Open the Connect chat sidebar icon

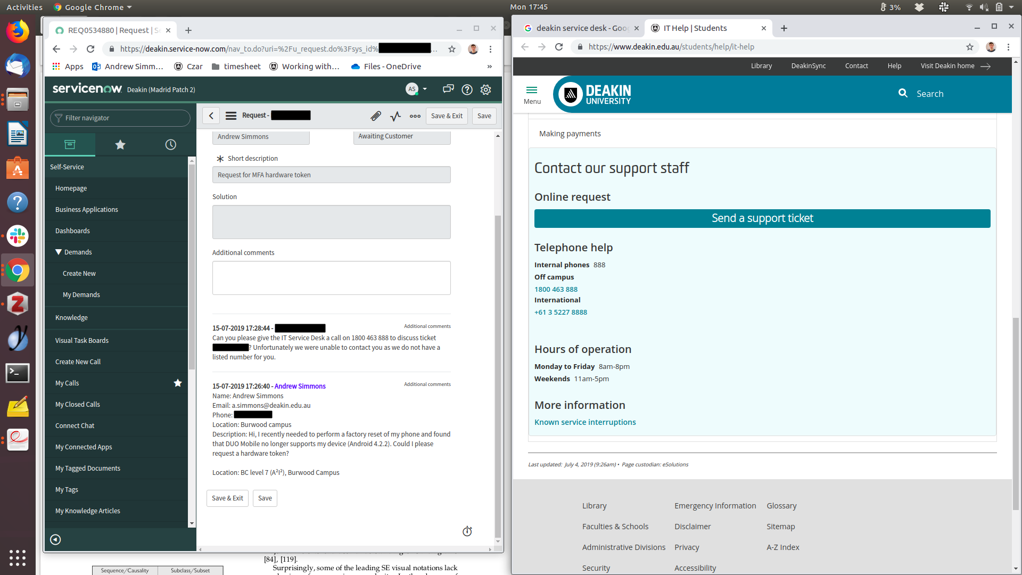pos(448,89)
